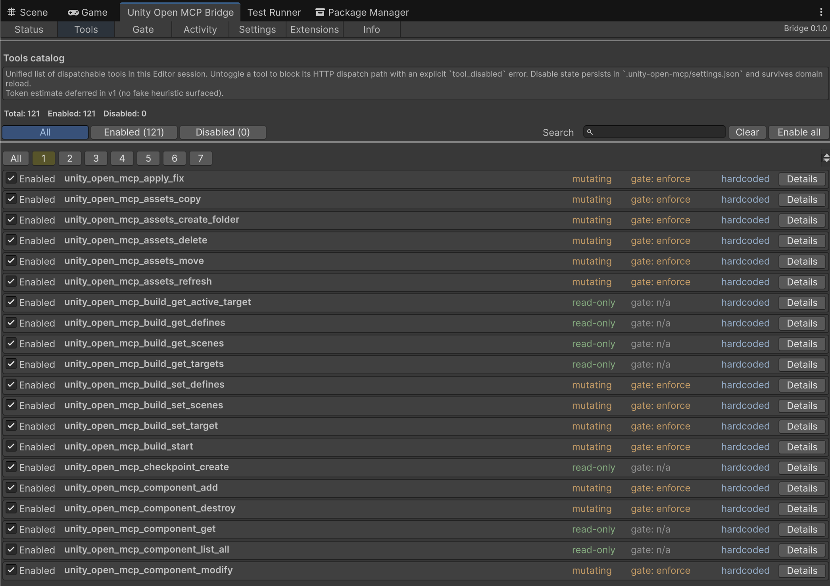The image size is (830, 586).
Task: Open the kebab menu at top right
Action: click(x=821, y=12)
